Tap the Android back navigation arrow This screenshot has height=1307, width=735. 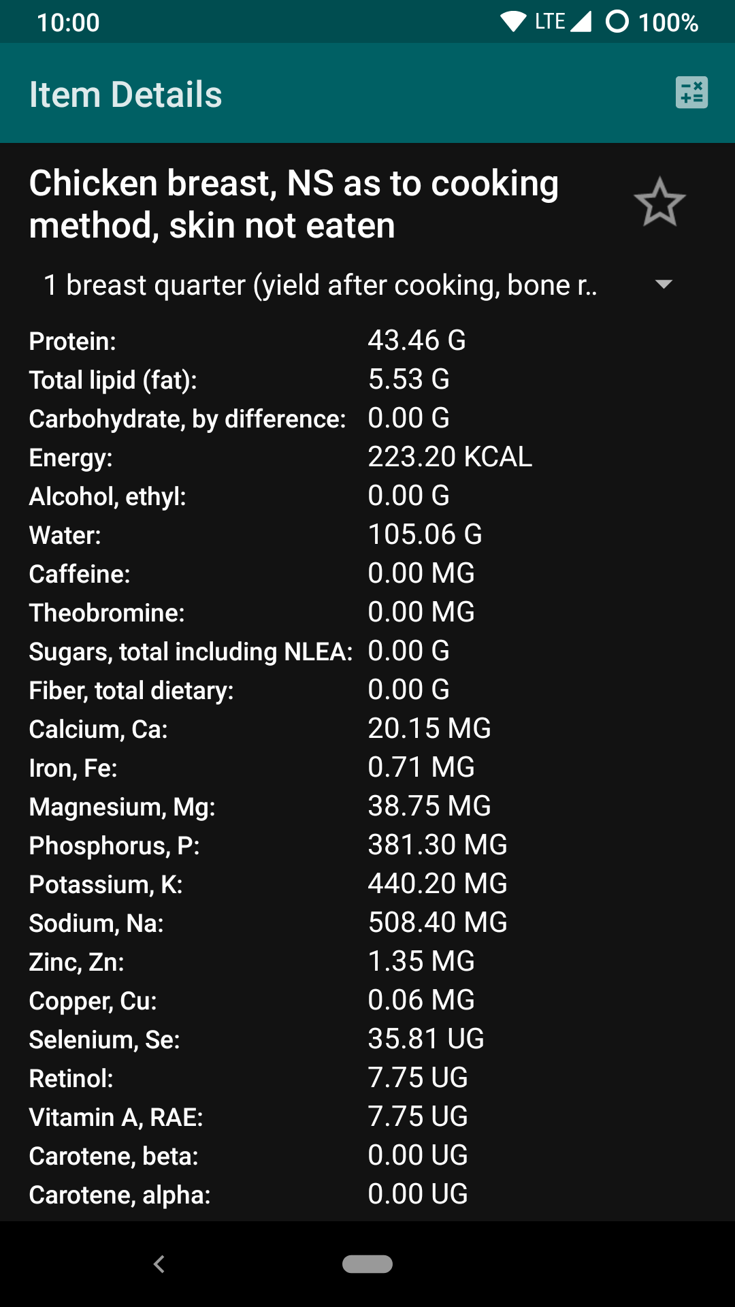coord(159,1264)
